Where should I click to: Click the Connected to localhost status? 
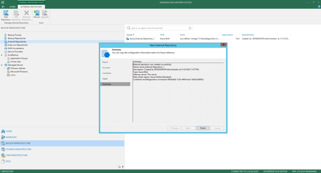pos(245,171)
